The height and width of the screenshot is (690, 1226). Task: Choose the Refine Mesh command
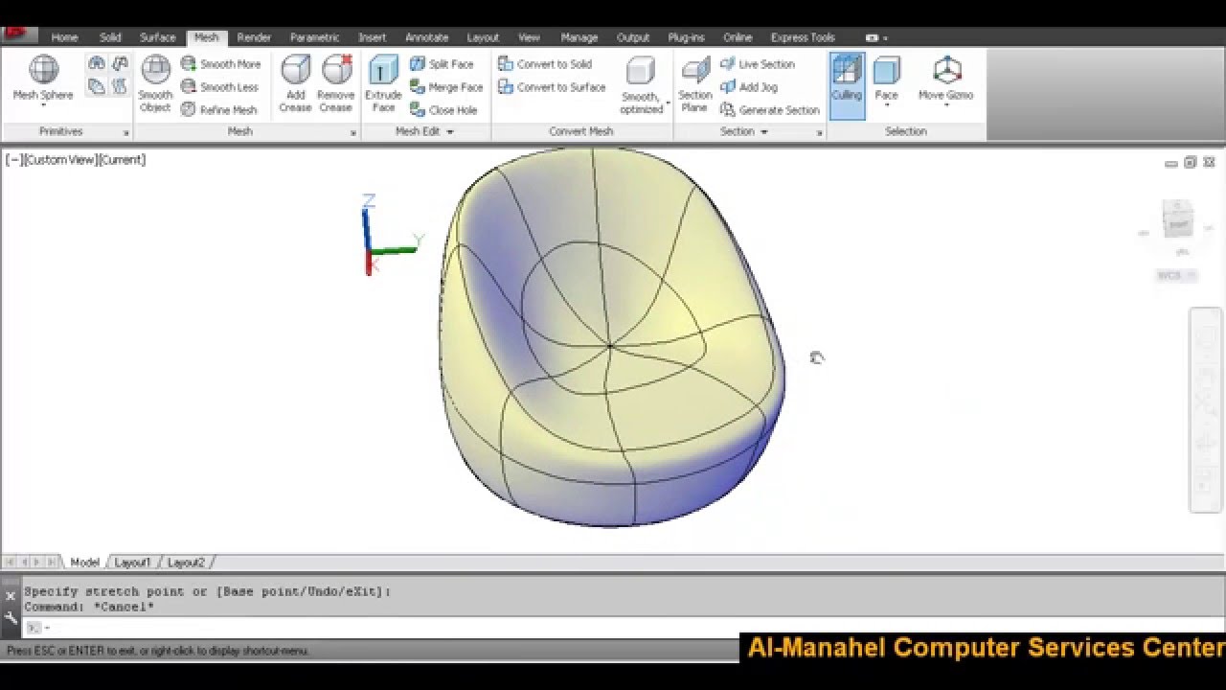[219, 110]
